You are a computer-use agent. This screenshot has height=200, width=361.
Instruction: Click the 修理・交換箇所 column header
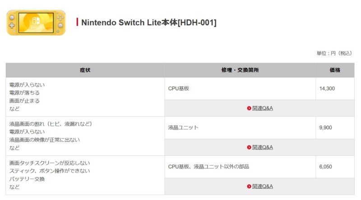coord(240,70)
